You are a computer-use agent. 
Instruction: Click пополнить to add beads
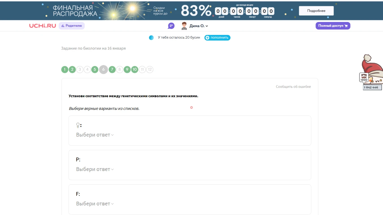point(217,38)
